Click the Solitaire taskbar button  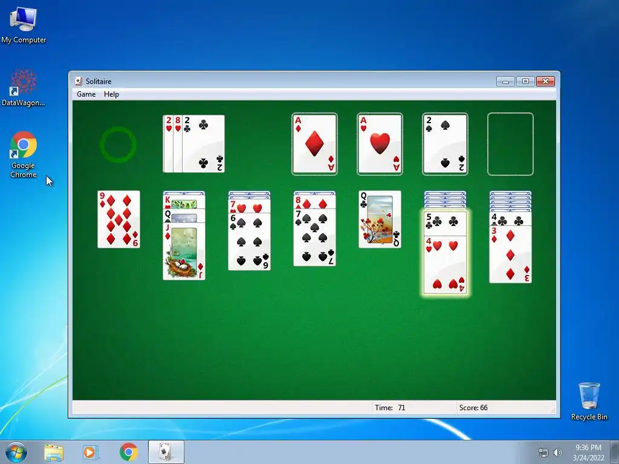[x=166, y=452]
